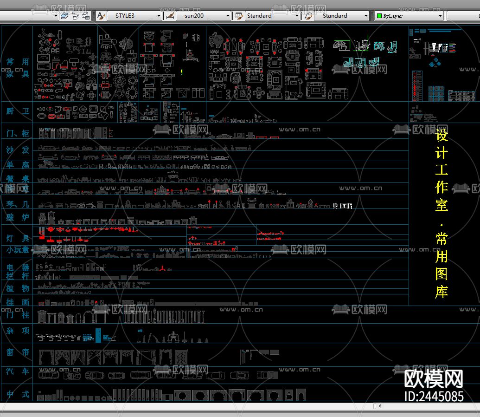Open the Text Style manager icon
This screenshot has width=480, height=417.
point(101,16)
